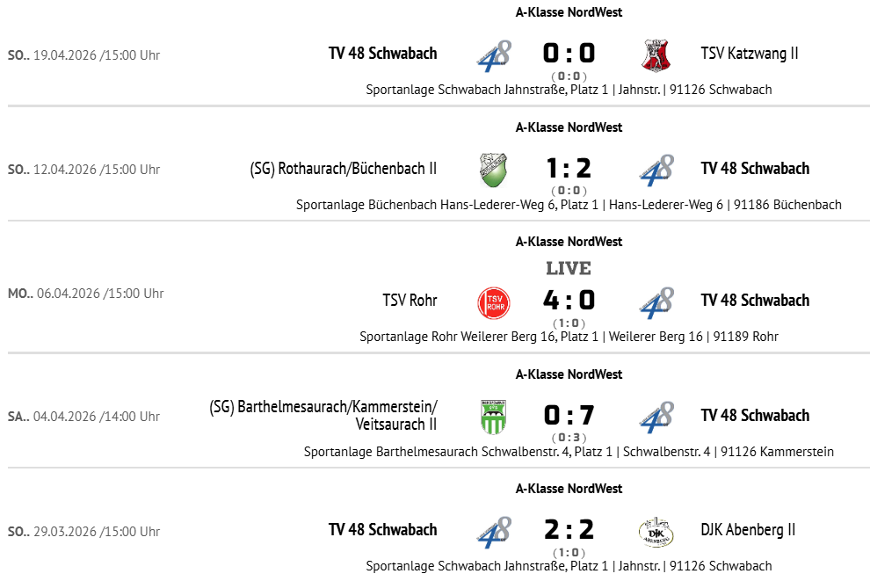Click TV 48 logo in Rohr match

pos(656,302)
